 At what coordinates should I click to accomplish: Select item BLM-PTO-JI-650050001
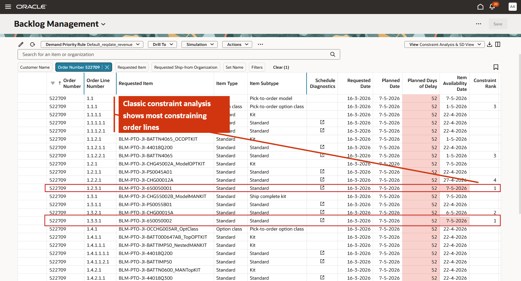tap(145, 188)
